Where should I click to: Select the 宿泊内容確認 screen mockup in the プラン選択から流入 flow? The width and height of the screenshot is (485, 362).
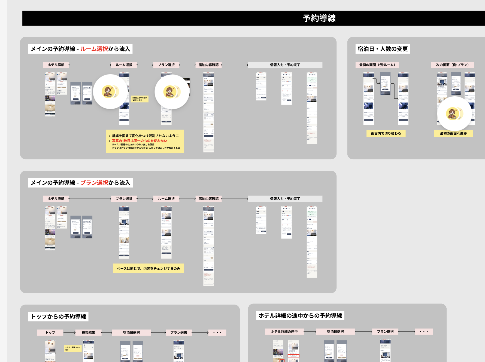coord(208,246)
